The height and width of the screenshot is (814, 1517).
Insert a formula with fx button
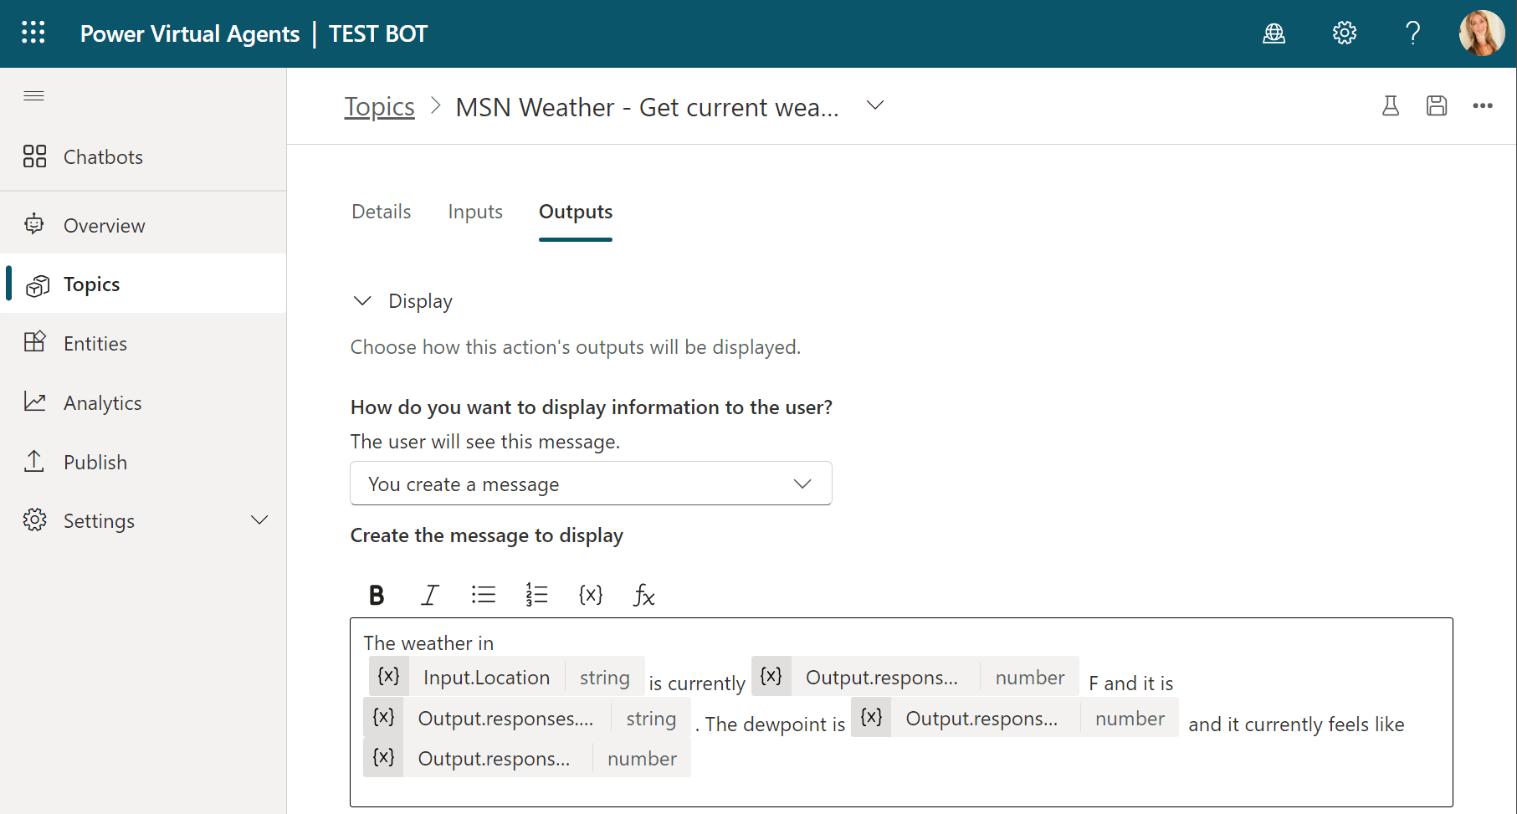pos(643,595)
